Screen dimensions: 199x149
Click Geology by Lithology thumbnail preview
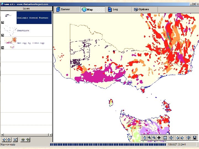click(x=11, y=42)
